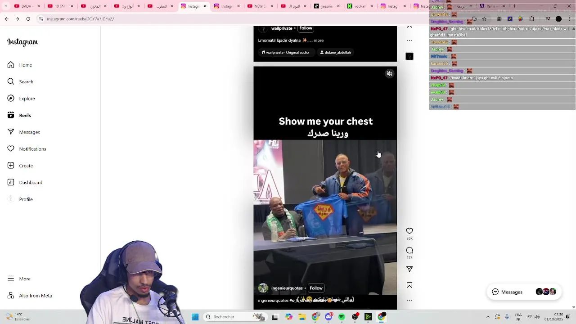Open Instagram Home from sidebar
Image resolution: width=576 pixels, height=324 pixels.
coord(20,65)
